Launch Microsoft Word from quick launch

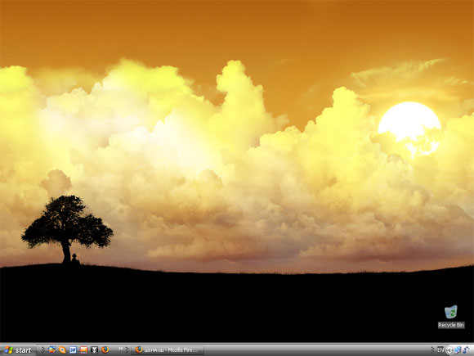coord(74,350)
